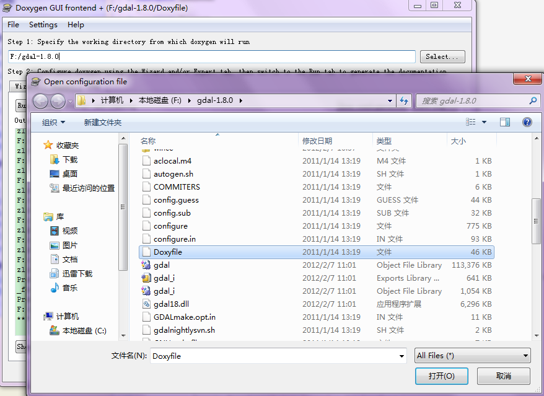
Task: Select the aclocal.m4 file
Action: tap(317, 161)
